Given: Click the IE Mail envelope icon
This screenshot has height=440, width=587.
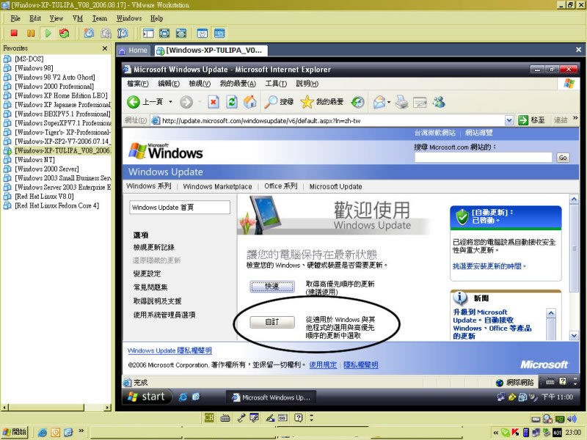Looking at the screenshot, I should pos(379,102).
